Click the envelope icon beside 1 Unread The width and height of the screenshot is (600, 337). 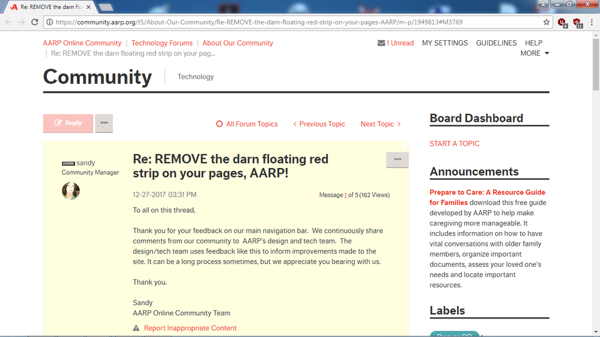point(381,43)
